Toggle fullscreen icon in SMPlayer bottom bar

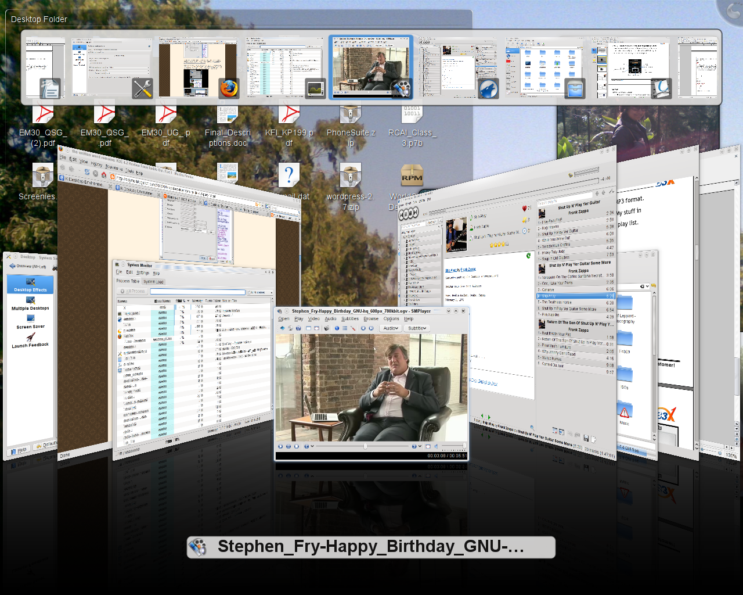pos(428,446)
